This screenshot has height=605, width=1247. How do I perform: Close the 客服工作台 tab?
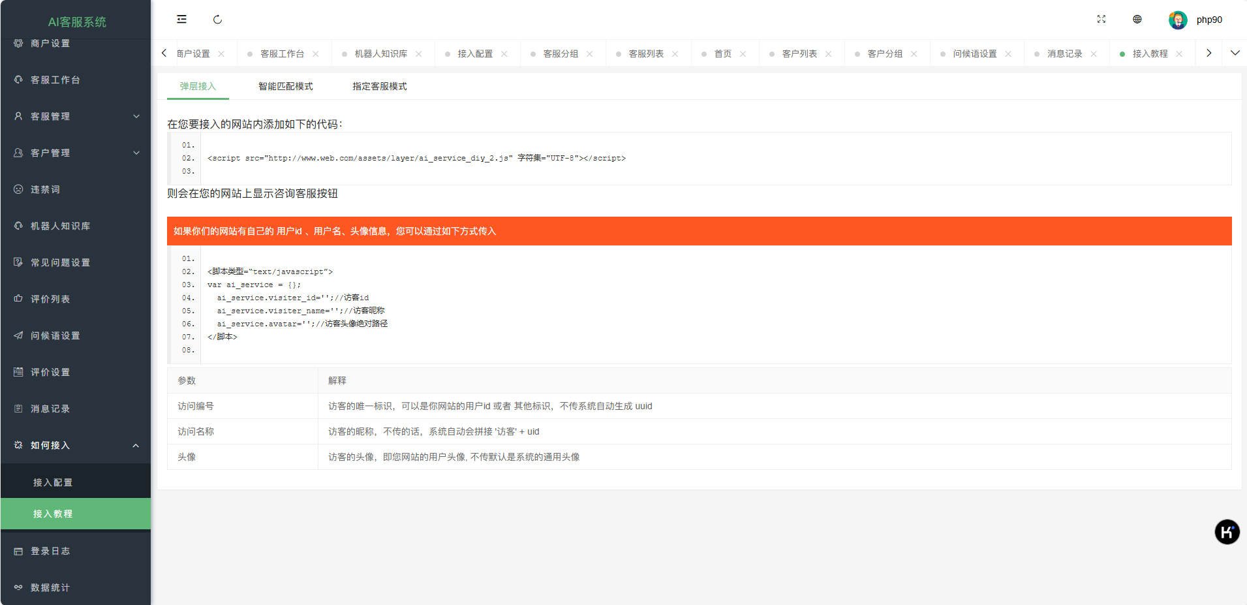coord(316,54)
